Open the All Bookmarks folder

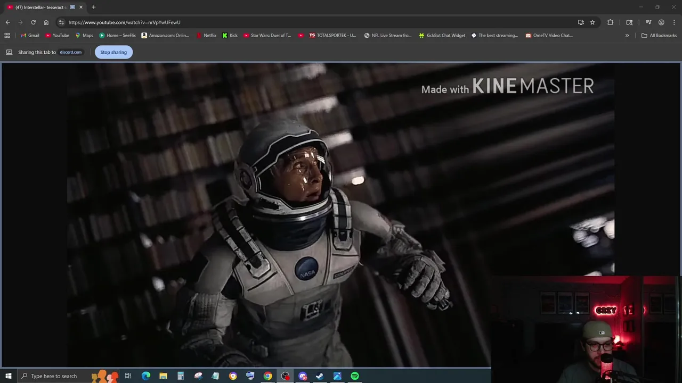pyautogui.click(x=659, y=36)
